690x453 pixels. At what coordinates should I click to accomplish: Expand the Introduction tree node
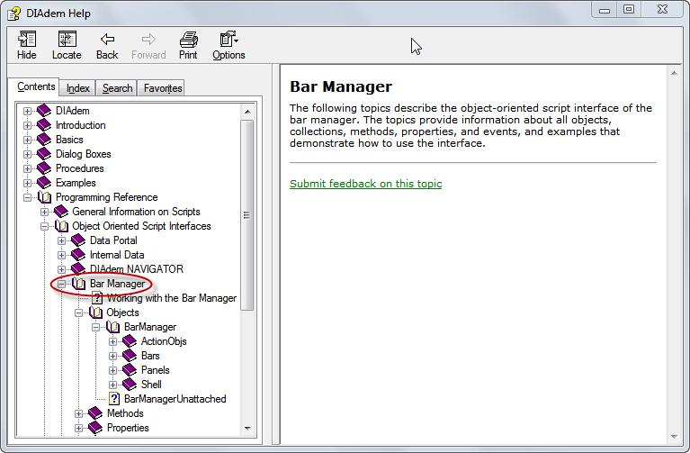tap(27, 125)
